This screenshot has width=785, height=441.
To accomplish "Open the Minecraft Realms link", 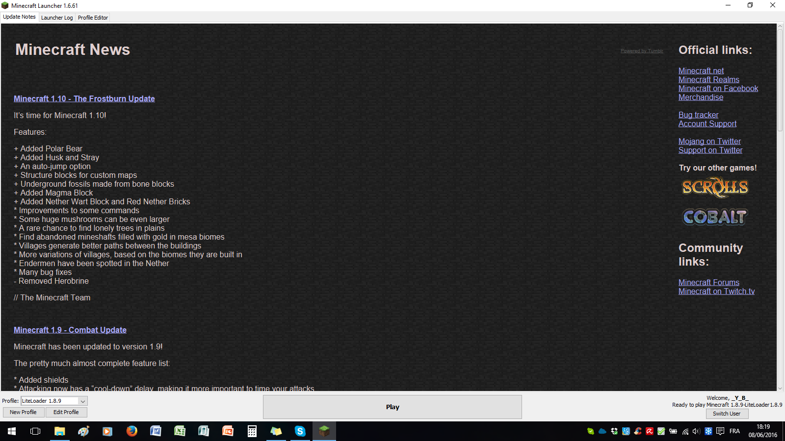I will pos(709,79).
